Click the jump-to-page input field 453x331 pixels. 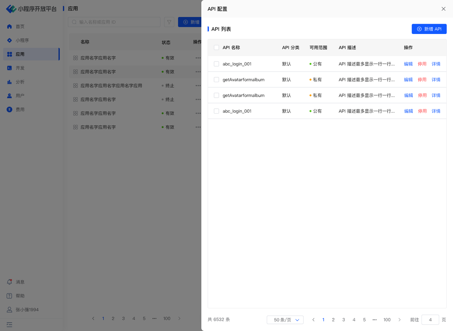click(x=430, y=320)
